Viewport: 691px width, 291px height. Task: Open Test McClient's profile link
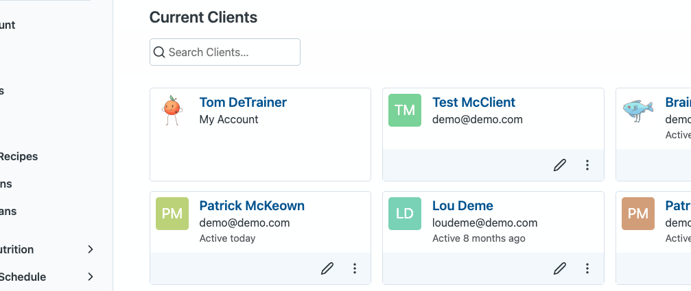(x=473, y=102)
